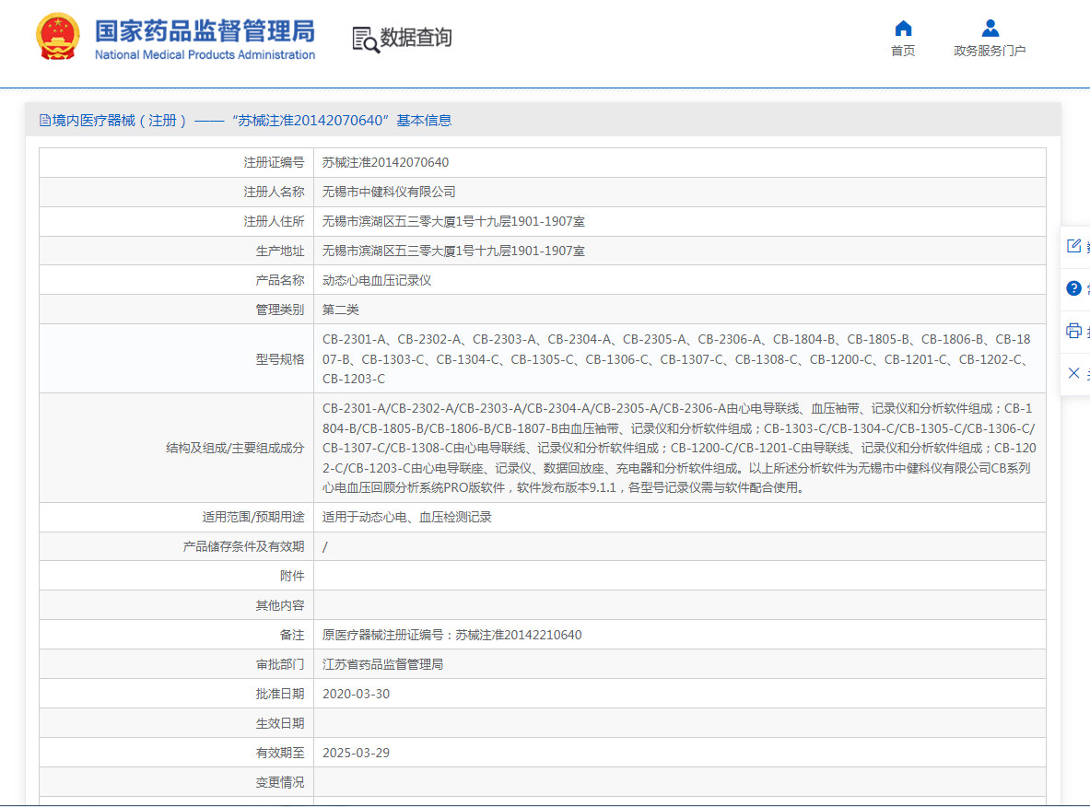Click the 有效期至 label
This screenshot has width=1090, height=807.
pyautogui.click(x=280, y=753)
